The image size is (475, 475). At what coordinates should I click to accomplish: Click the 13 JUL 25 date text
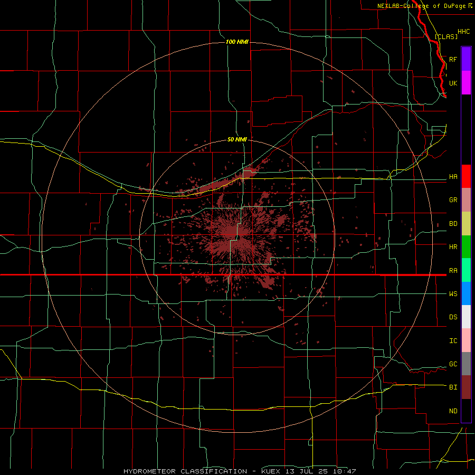(307, 471)
